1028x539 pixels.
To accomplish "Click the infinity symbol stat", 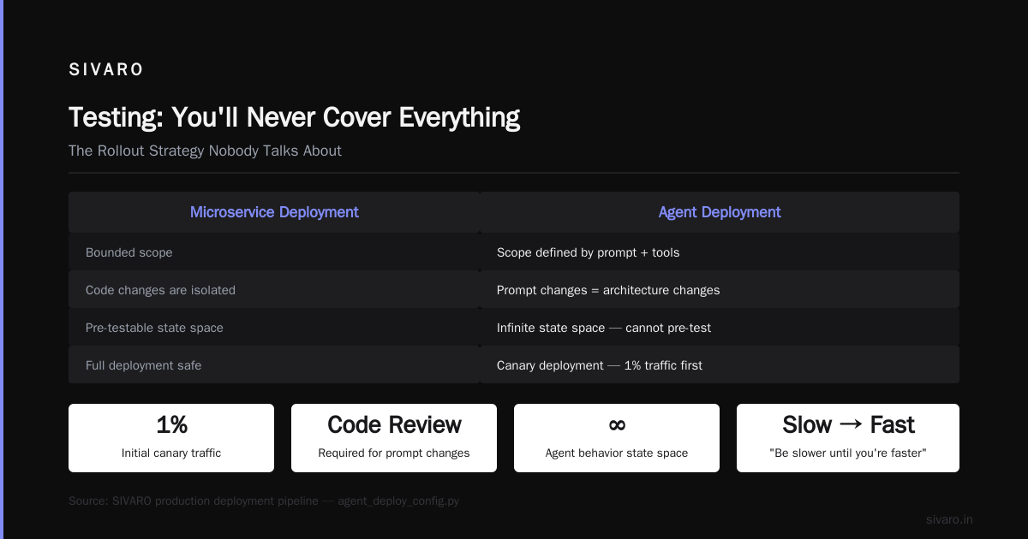I will 617,425.
